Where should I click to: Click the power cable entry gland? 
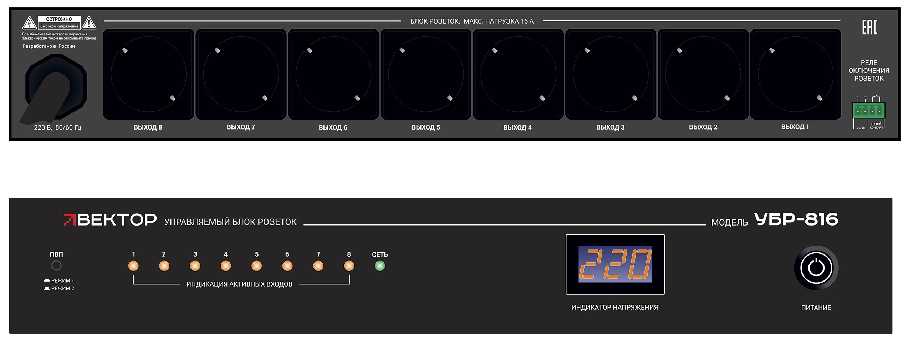[56, 87]
